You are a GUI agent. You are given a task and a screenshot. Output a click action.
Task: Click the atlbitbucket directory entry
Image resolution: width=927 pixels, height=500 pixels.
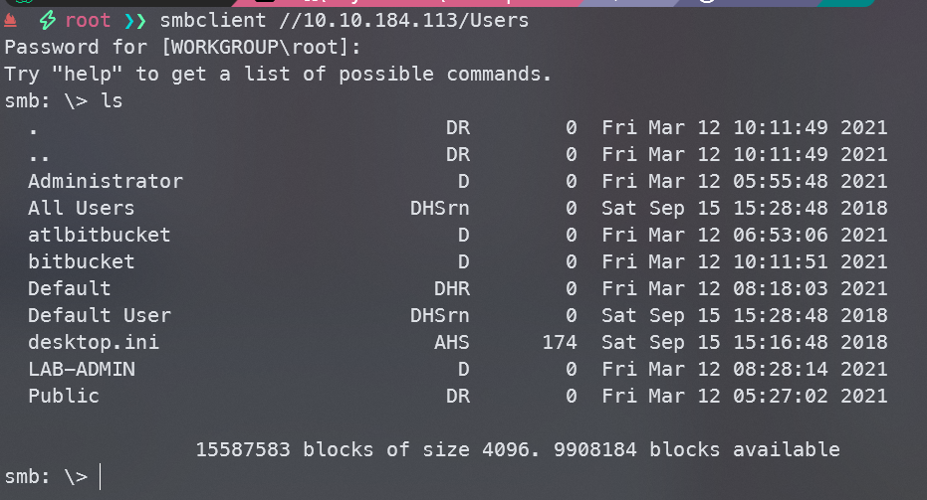point(99,235)
